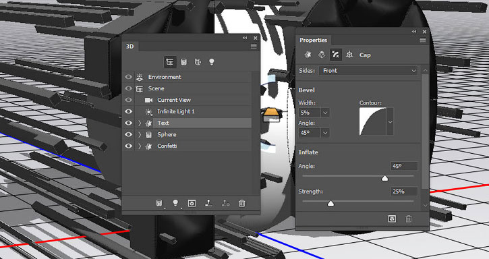Screen dimensions: 489x259
Task: Toggle visibility of Environment
Action: [128, 77]
